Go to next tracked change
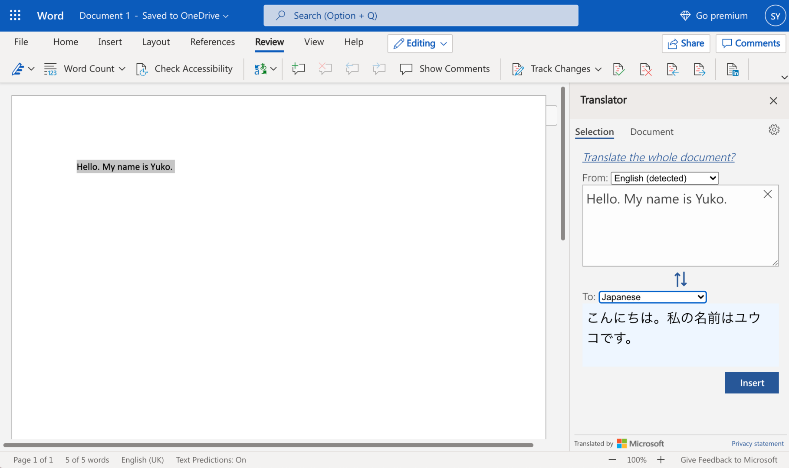 click(699, 69)
